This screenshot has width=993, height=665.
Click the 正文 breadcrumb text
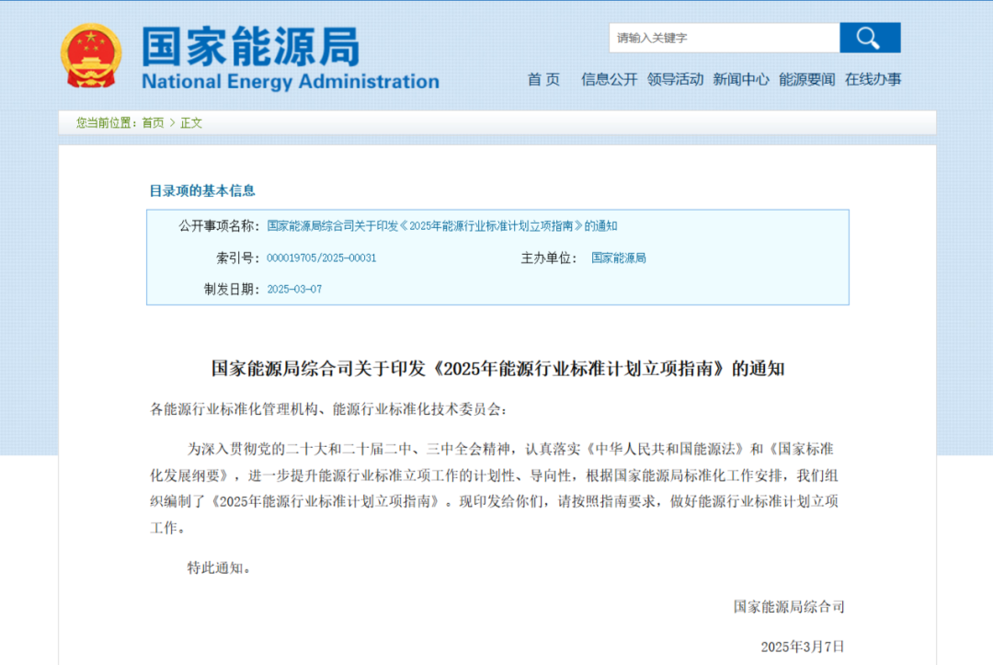click(x=191, y=123)
